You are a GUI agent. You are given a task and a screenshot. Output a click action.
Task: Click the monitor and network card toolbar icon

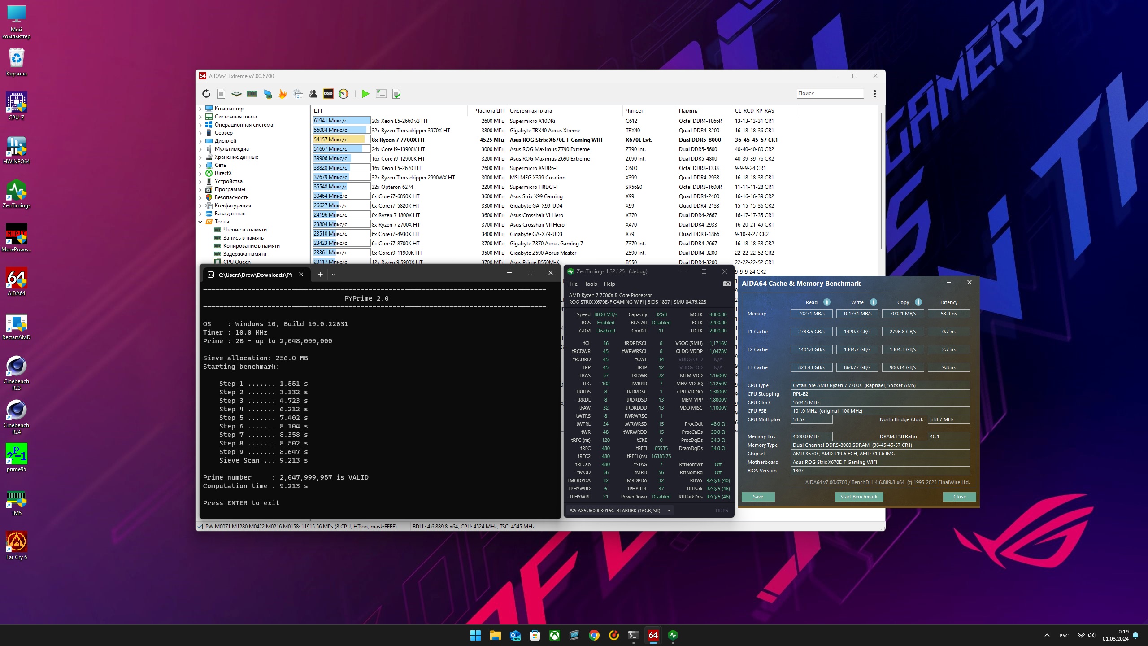pyautogui.click(x=268, y=94)
